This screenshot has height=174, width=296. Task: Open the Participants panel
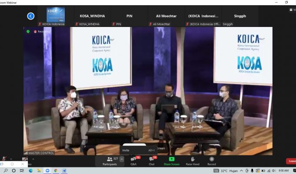click(110, 161)
